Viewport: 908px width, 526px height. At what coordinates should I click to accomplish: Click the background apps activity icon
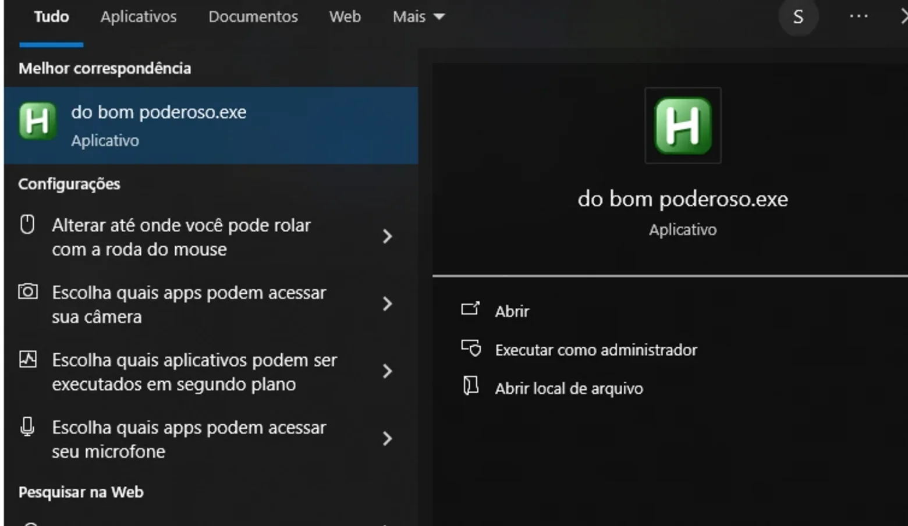27,359
